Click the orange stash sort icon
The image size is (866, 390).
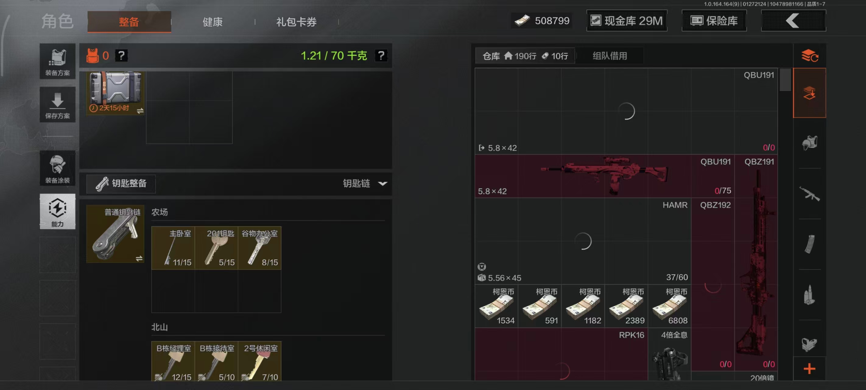[810, 55]
